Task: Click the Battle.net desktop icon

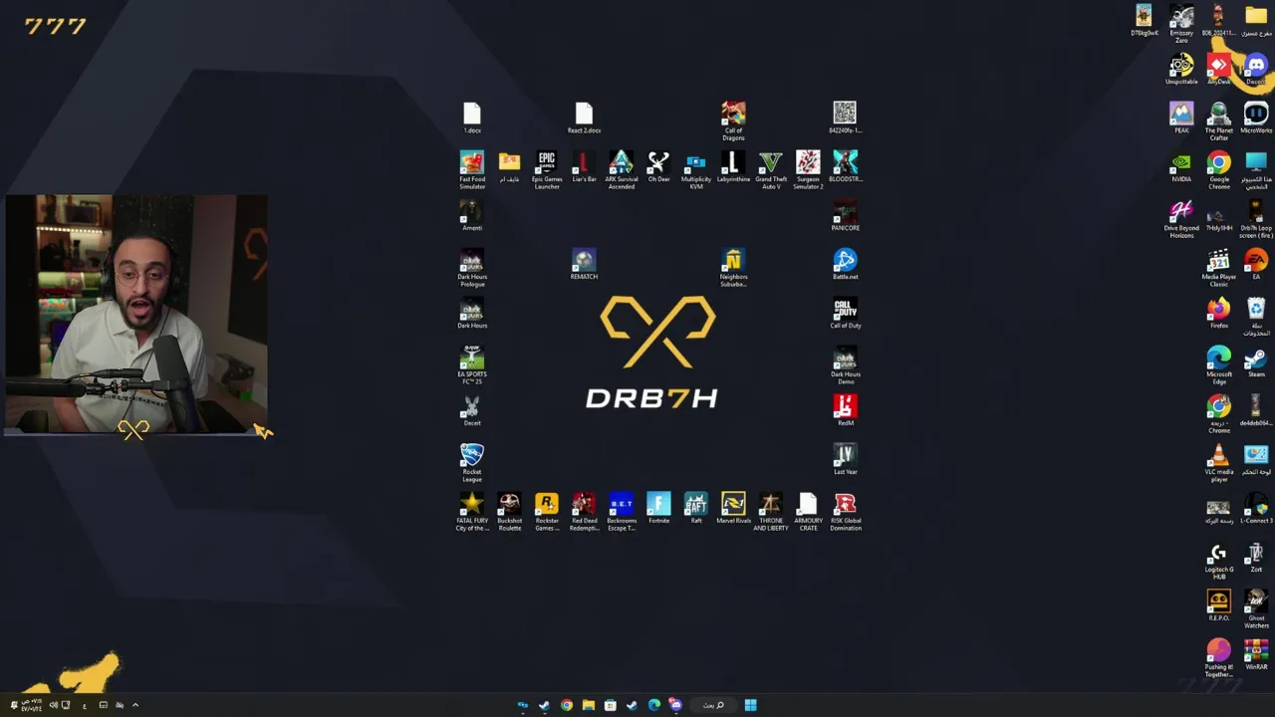Action: click(x=846, y=265)
